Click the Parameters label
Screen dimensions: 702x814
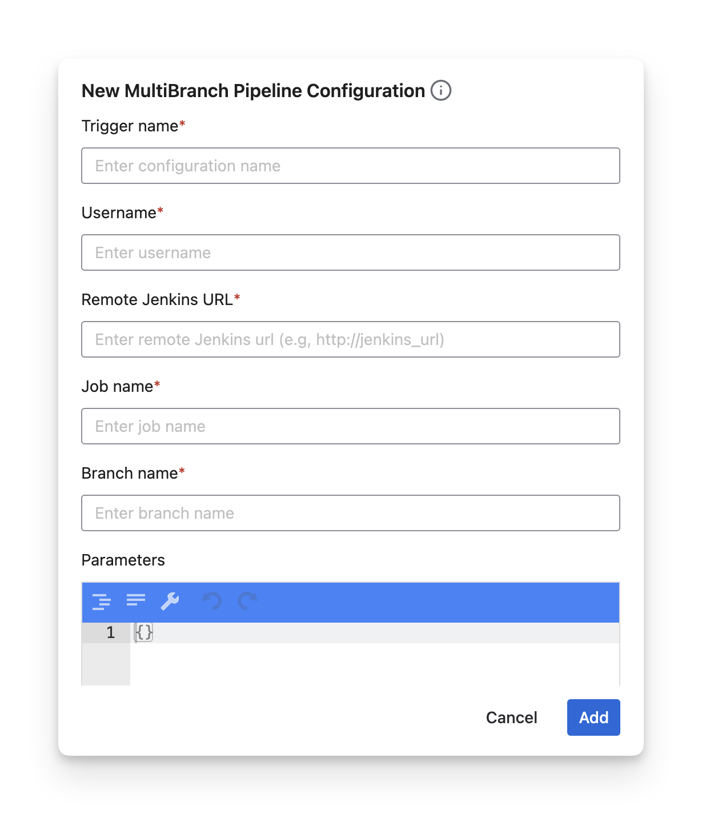pos(123,560)
